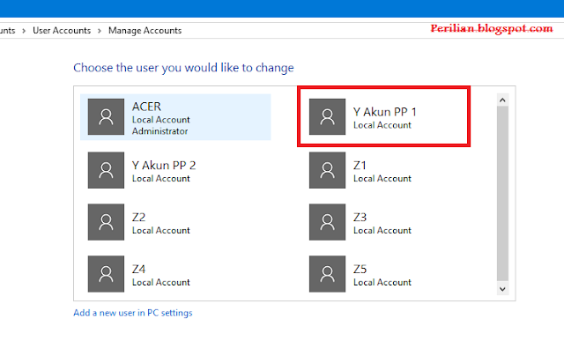This screenshot has height=348, width=564.
Task: Click Manage Accounts breadcrumb item
Action: (145, 31)
